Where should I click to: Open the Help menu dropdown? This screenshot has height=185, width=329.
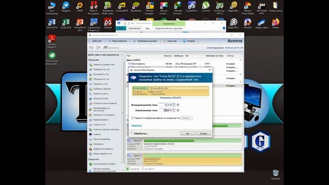point(191,41)
